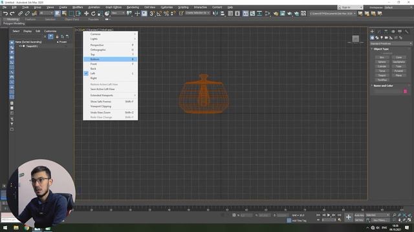The width and height of the screenshot is (414, 232).
Task: Expand the Cameras submenu
Action: pos(111,34)
